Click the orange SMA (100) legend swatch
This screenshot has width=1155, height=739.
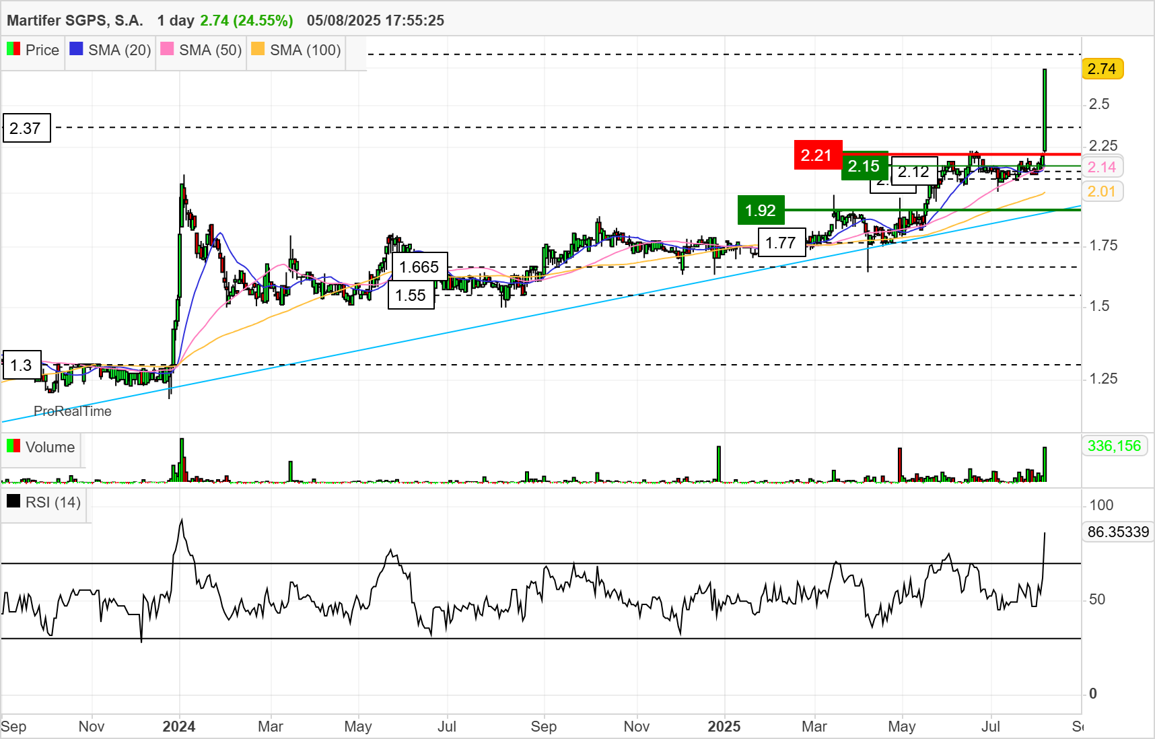[258, 49]
